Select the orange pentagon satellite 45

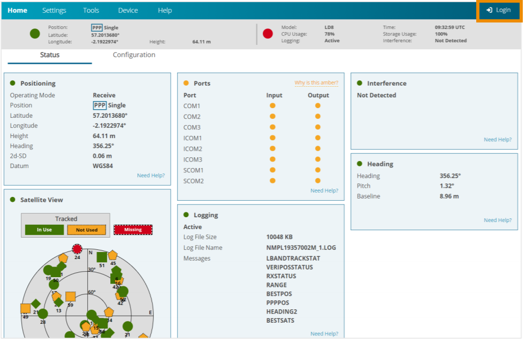point(113,255)
